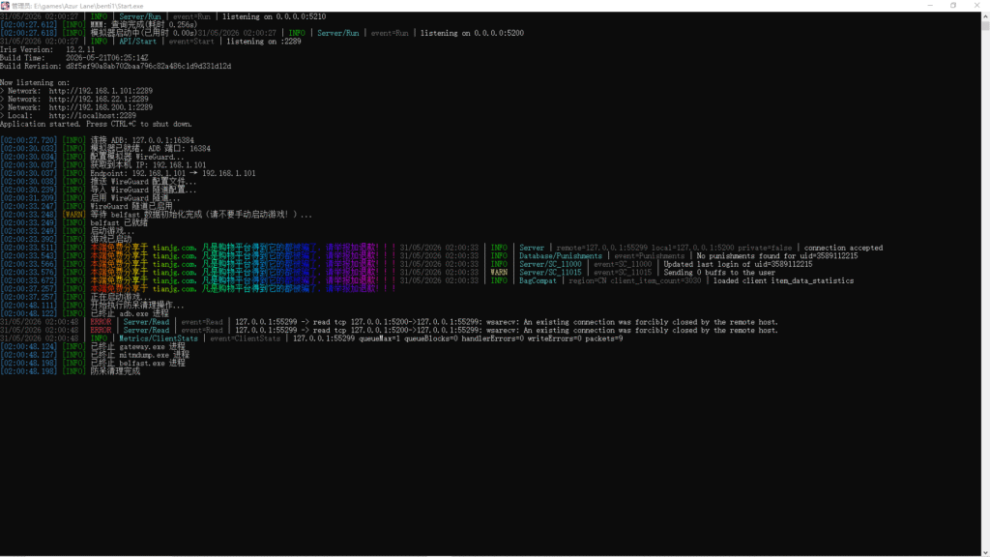990x557 pixels.
Task: Click the 'writeErrors=0 packets=9' text
Action: 575,337
